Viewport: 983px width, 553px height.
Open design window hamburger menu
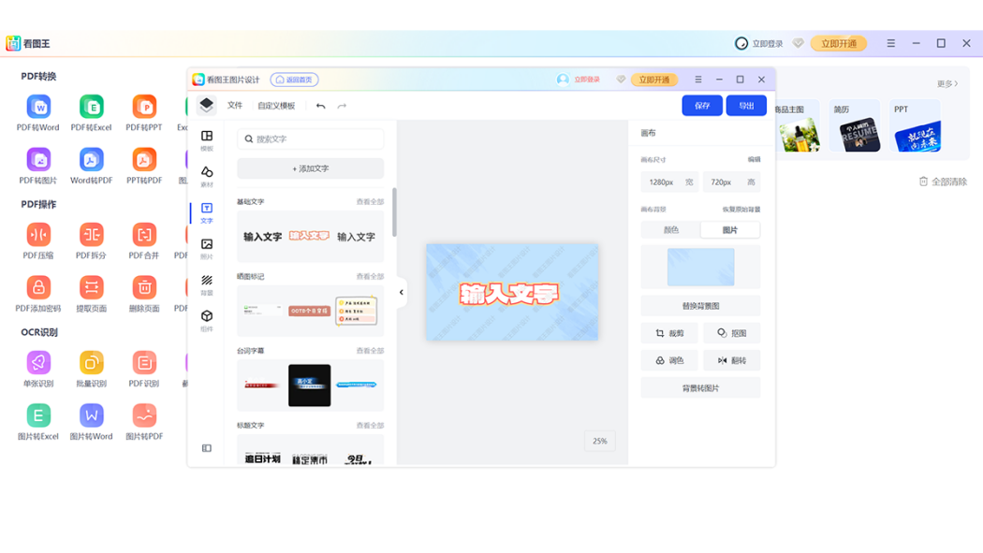point(697,80)
